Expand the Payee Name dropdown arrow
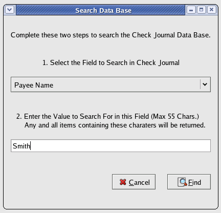This screenshot has height=213, width=221. pyautogui.click(x=205, y=84)
